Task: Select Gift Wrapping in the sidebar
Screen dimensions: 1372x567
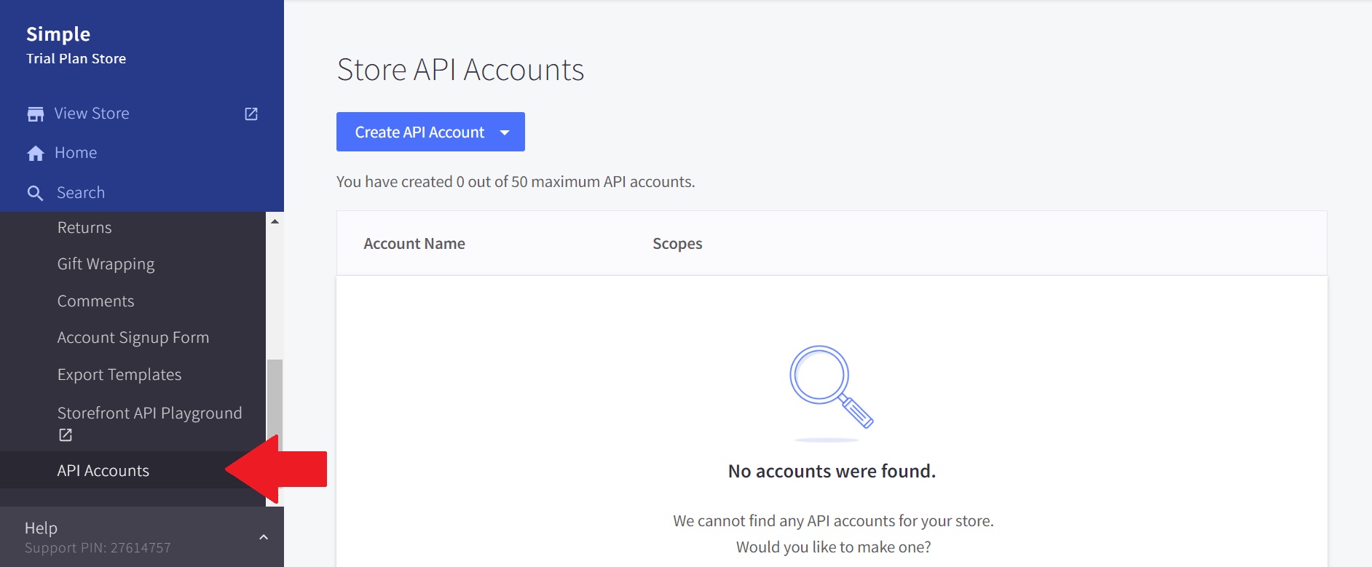Action: (106, 264)
